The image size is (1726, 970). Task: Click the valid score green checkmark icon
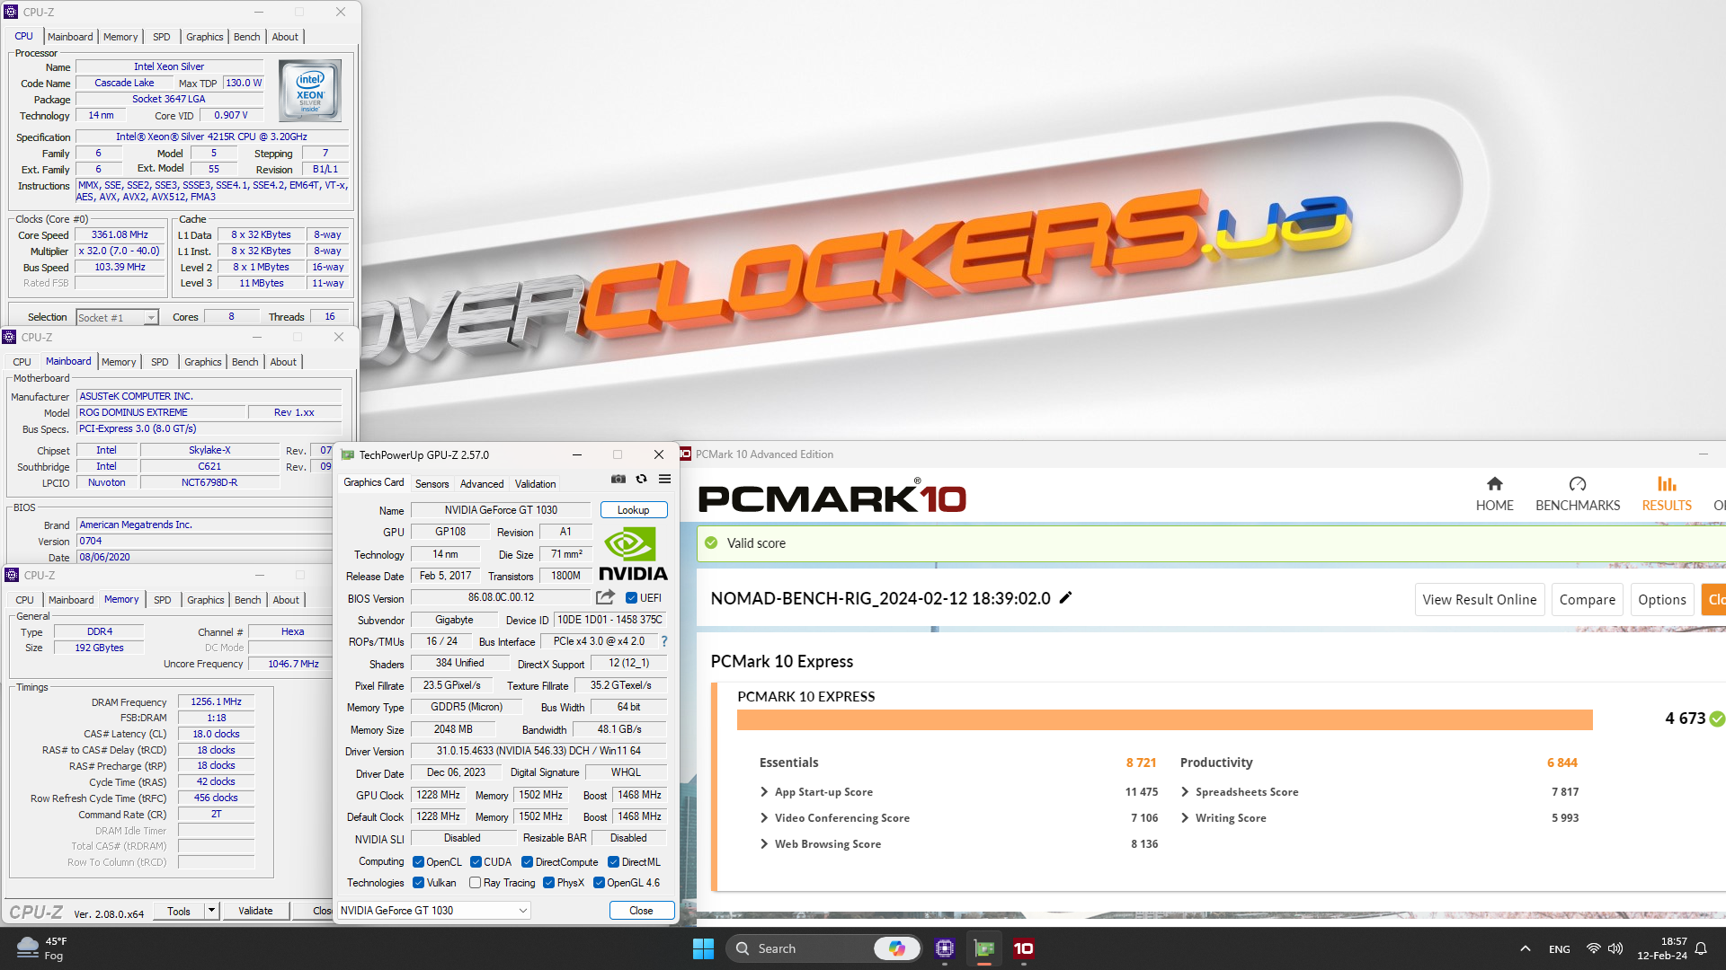point(711,543)
